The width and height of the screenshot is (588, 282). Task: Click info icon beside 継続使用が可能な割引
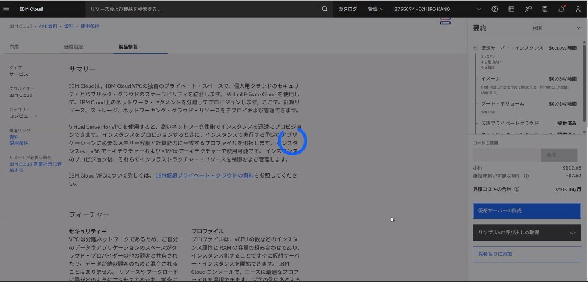pyautogui.click(x=526, y=176)
